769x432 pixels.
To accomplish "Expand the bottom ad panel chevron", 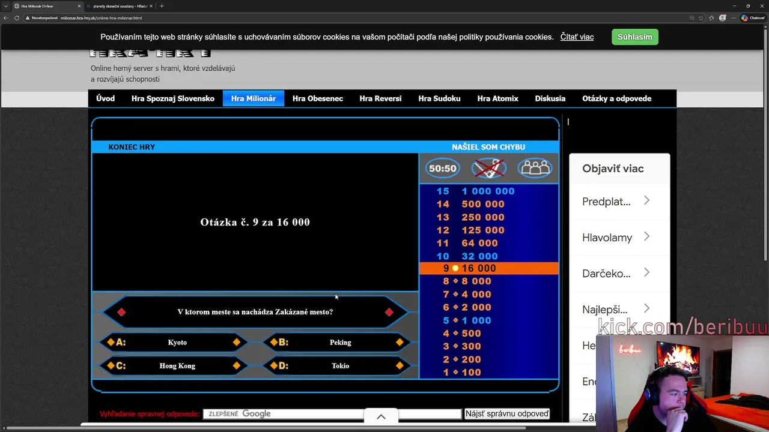I will (x=381, y=416).
